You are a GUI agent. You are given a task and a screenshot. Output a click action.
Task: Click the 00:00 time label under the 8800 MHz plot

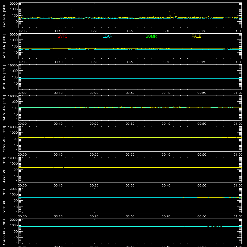pos(22,216)
